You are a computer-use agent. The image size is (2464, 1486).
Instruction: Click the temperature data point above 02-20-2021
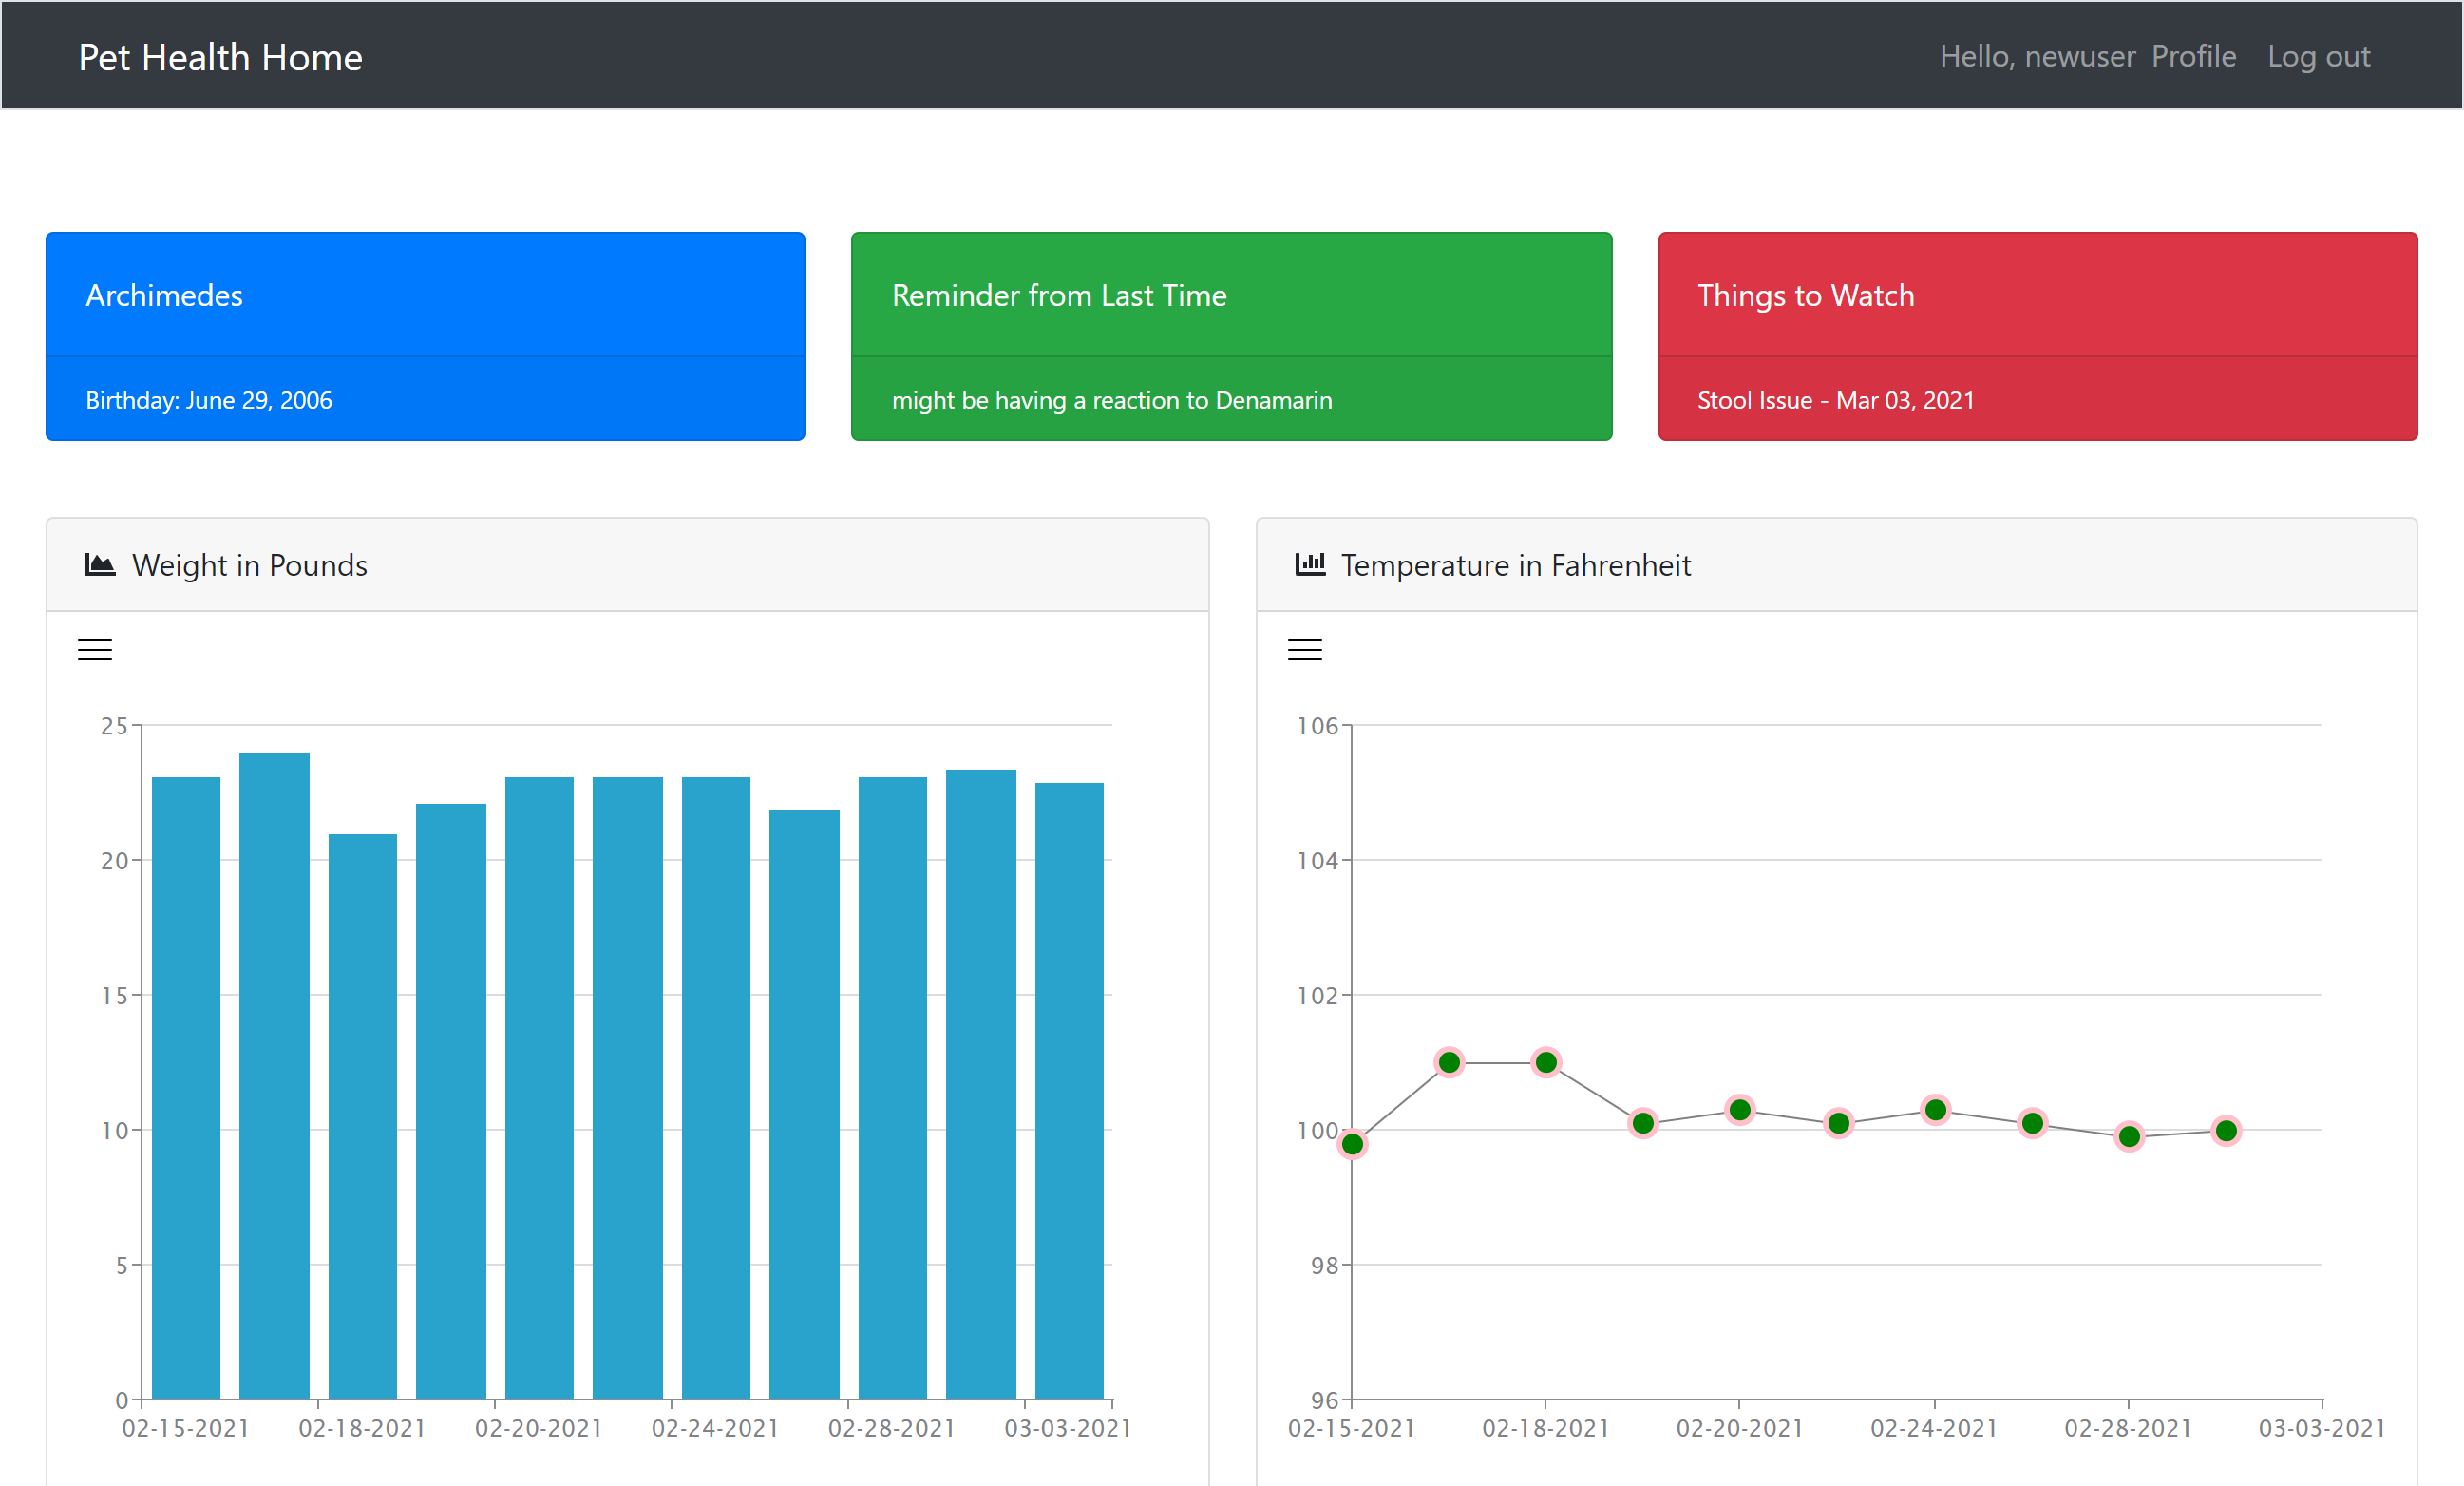1740,1110
